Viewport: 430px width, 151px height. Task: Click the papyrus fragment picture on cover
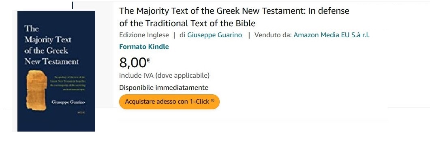pyautogui.click(x=36, y=90)
